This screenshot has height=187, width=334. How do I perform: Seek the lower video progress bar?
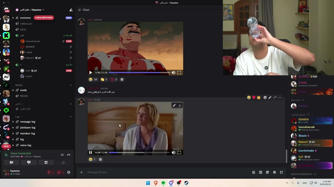139,153
